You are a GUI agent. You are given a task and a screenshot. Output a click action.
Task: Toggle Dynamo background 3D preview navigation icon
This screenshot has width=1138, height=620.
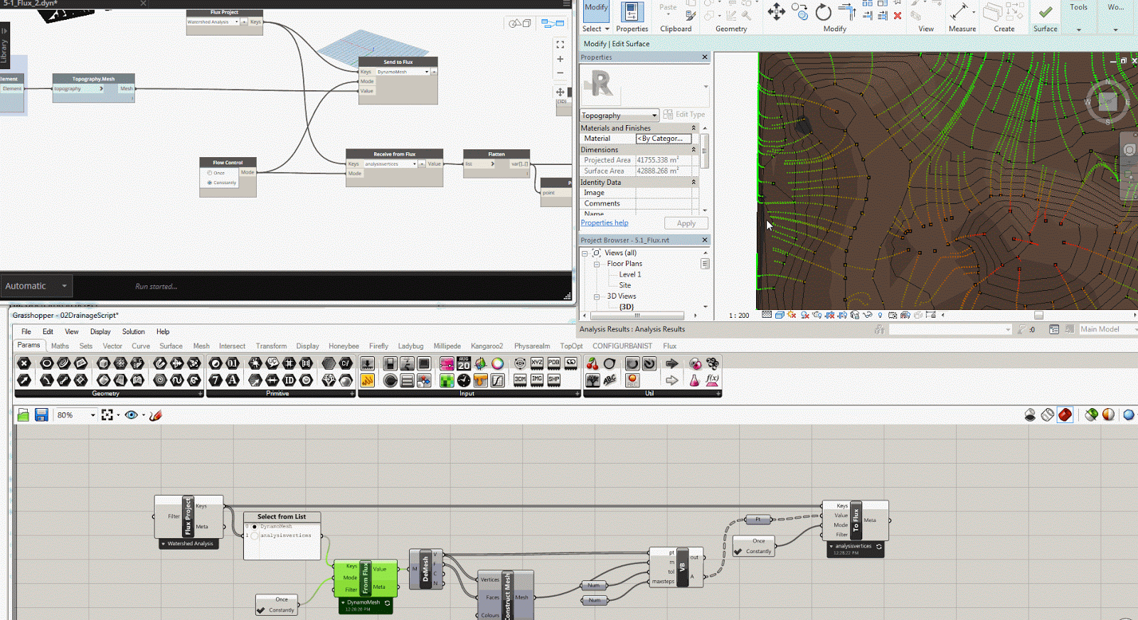point(520,23)
